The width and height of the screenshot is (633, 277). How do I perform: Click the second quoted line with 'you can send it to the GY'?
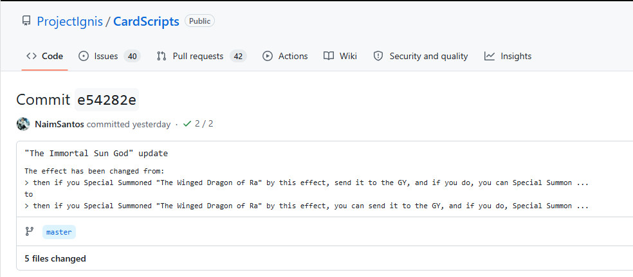click(306, 206)
